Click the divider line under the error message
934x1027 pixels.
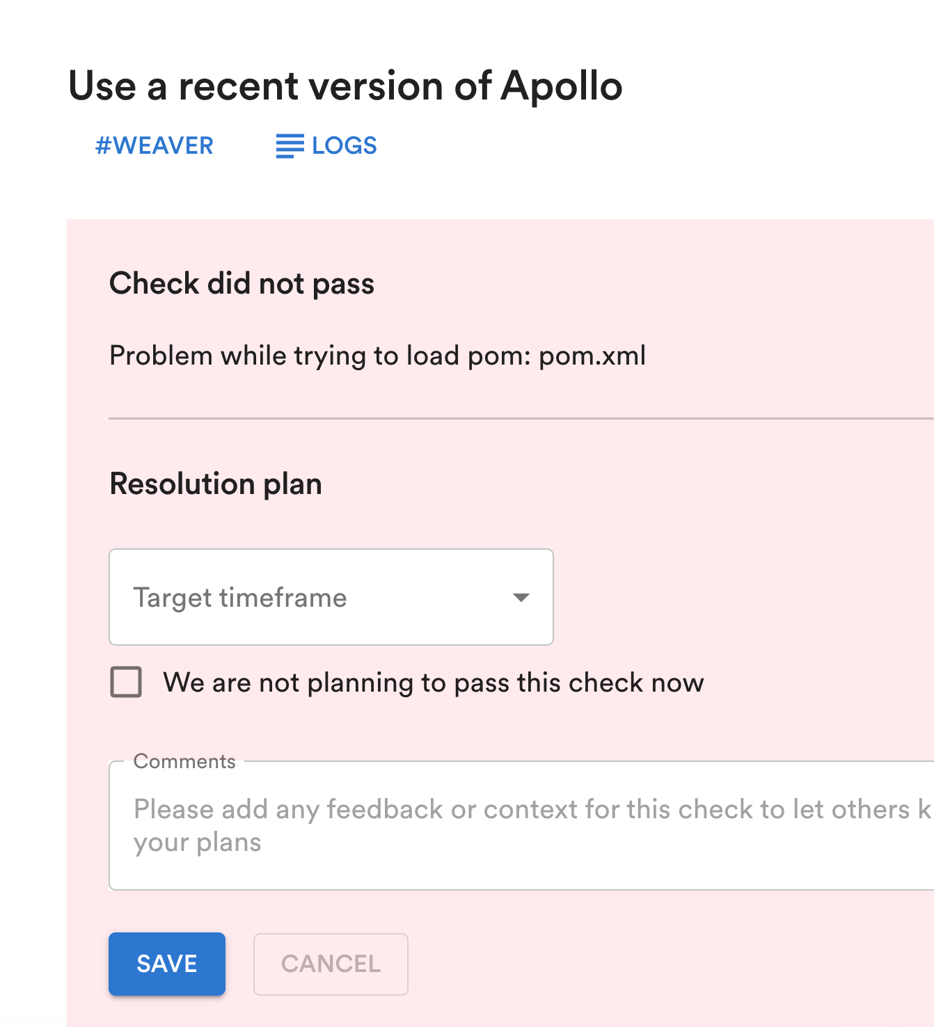521,418
